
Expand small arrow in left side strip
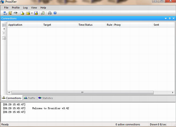point(4,29)
